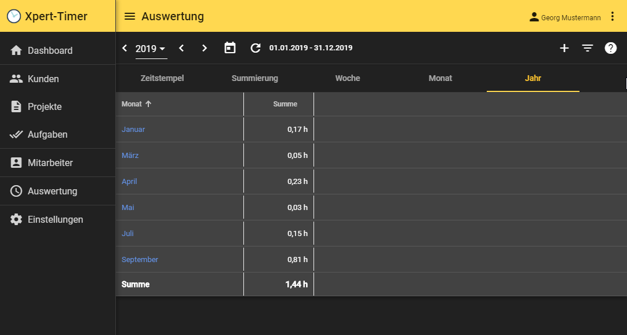This screenshot has height=335, width=627.
Task: Click the Xpert-Timer clock logo
Action: pos(14,16)
